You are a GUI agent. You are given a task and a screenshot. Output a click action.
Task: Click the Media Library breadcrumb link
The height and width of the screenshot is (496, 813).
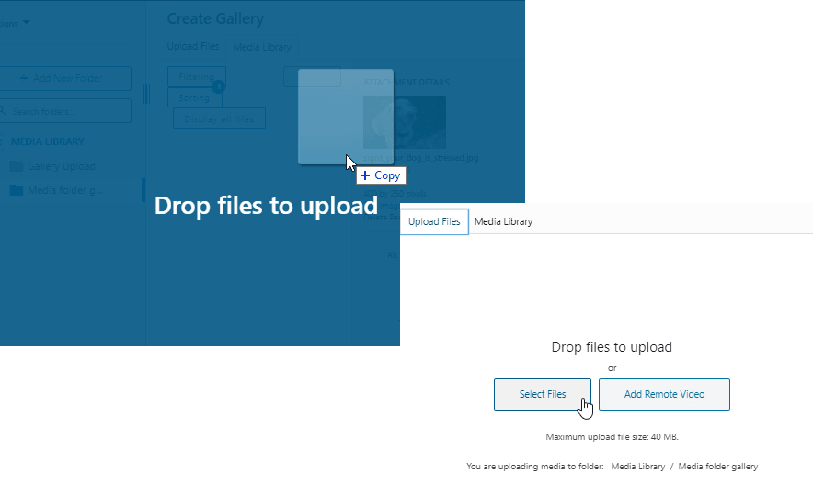pos(637,467)
